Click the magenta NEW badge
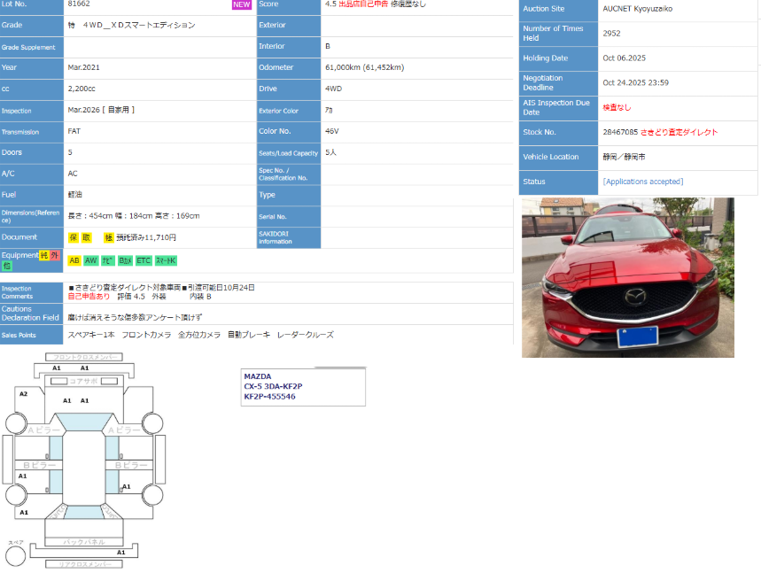 tap(242, 4)
